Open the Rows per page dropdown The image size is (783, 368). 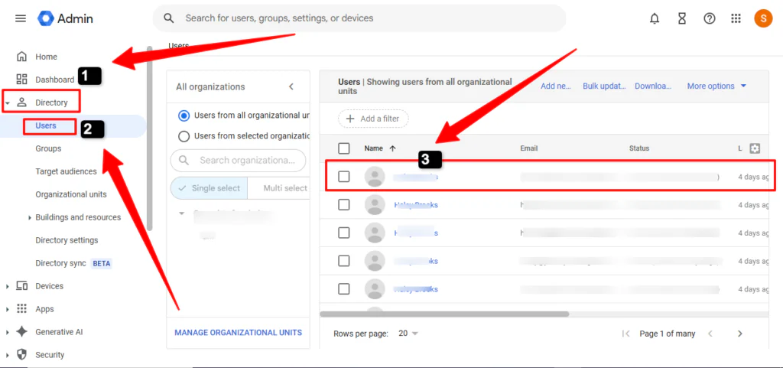click(x=408, y=334)
